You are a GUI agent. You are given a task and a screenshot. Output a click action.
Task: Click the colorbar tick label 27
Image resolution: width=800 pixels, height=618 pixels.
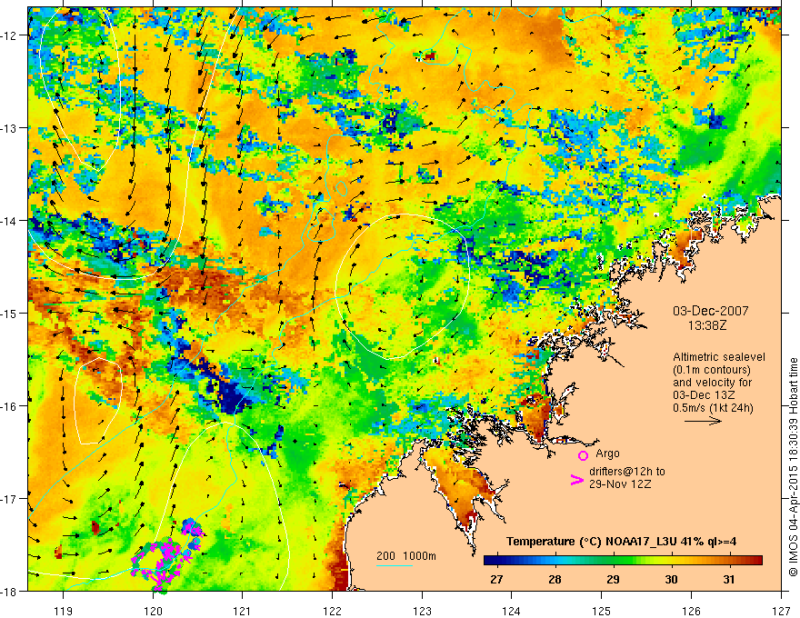click(x=496, y=579)
